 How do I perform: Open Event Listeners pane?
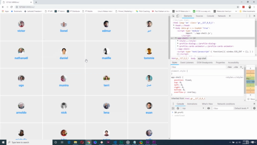click(187, 62)
